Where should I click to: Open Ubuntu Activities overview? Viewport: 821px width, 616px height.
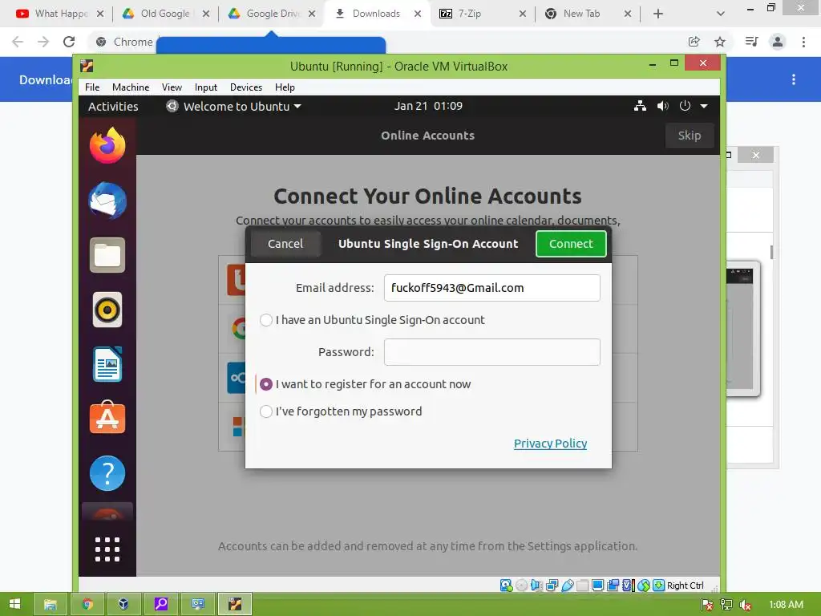pos(113,107)
